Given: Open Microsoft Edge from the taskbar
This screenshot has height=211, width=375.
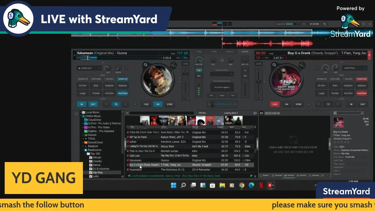Looking at the screenshot, I should pos(251,185).
